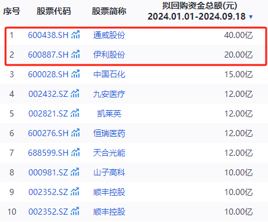Select 20.00亿 value for 伊利股份
The image size is (268, 222).
(x=239, y=55)
